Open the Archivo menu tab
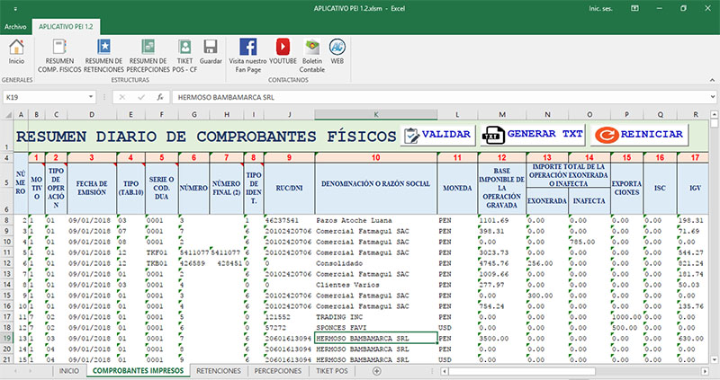 (15, 27)
